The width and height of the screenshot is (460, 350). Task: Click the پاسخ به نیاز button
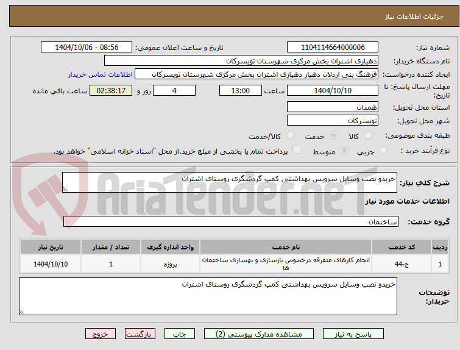point(353,334)
